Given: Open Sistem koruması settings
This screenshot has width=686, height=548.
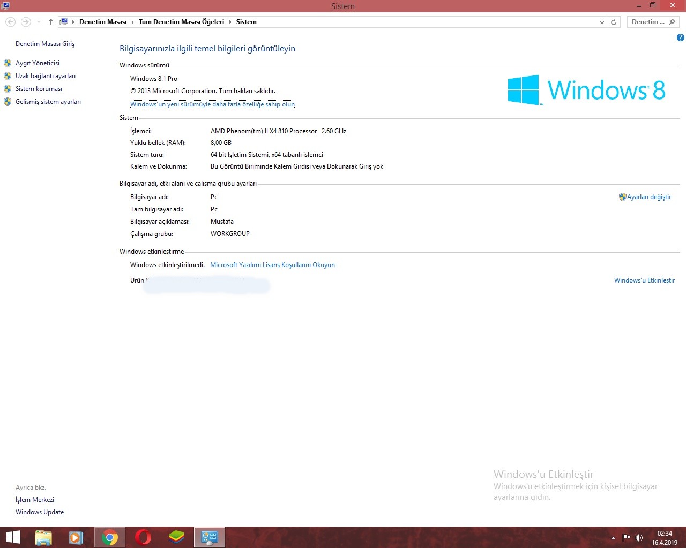Looking at the screenshot, I should point(39,89).
